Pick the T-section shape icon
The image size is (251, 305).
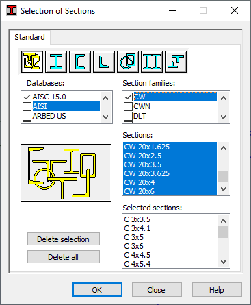pyautogui.click(x=176, y=62)
